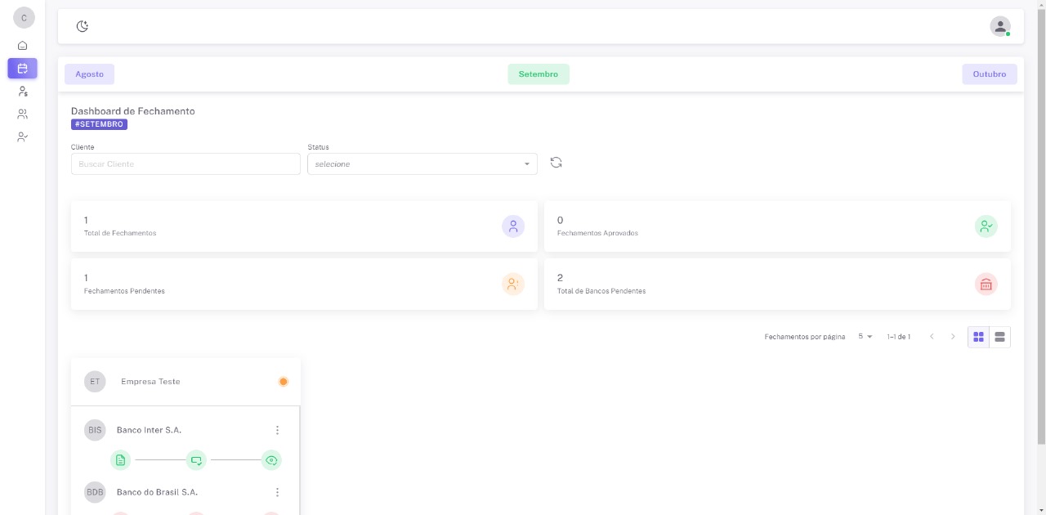The image size is (1046, 515).
Task: Click Banco Inter eye review icon
Action: tap(271, 460)
